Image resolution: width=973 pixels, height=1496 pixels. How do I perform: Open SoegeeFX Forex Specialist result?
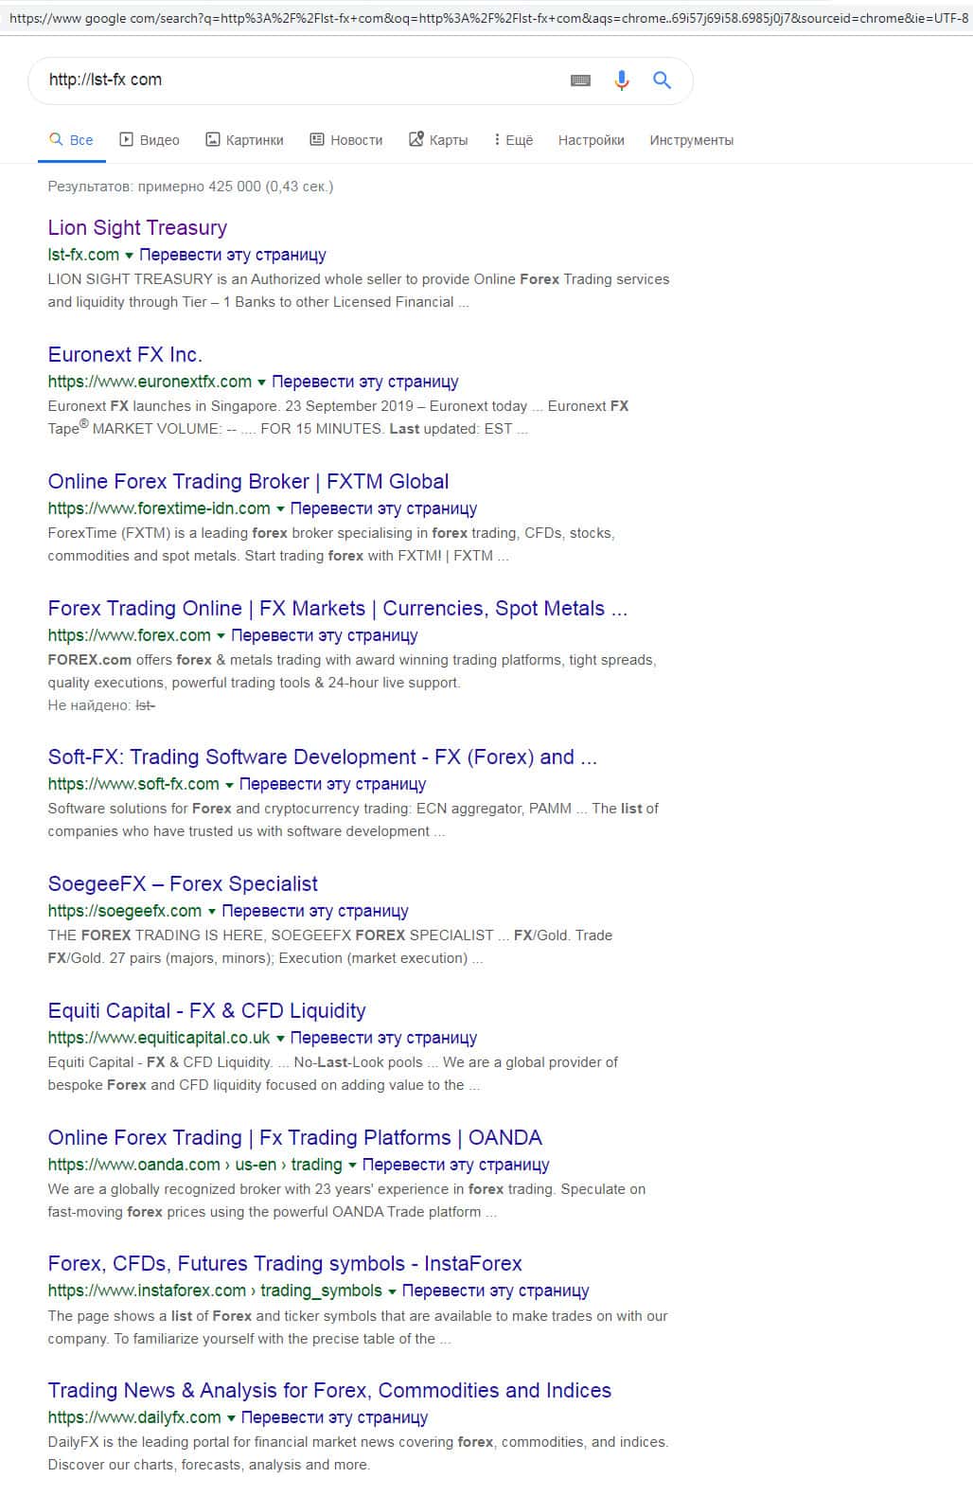click(183, 883)
